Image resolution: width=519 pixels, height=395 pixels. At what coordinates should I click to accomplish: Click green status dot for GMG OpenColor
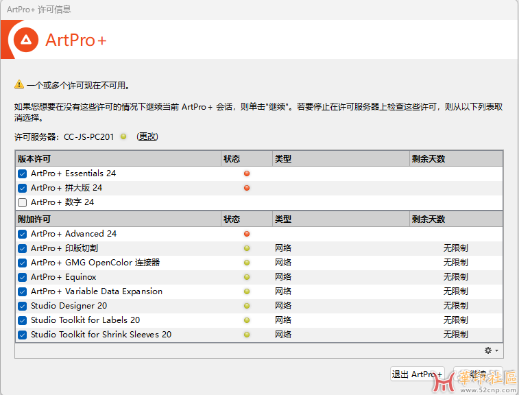click(x=247, y=263)
